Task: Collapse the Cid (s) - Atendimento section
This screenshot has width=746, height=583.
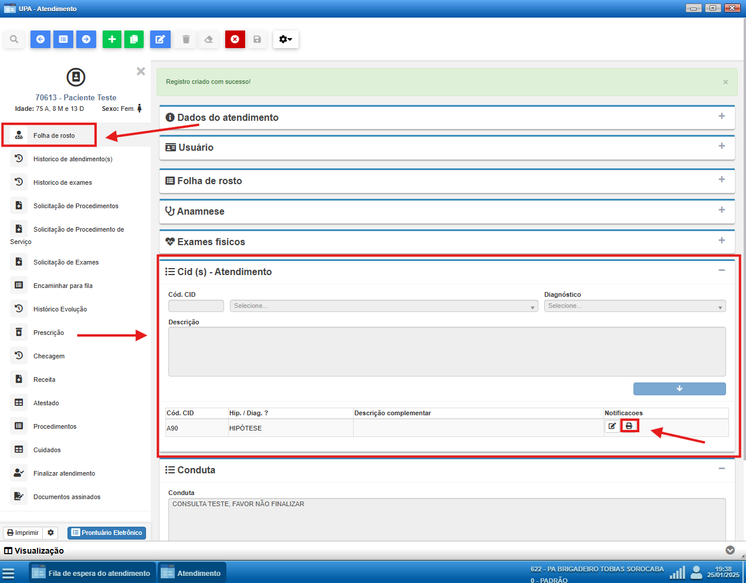Action: point(721,270)
